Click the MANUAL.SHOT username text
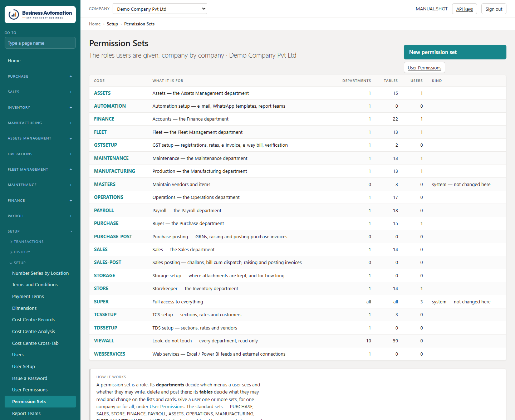This screenshot has height=420, width=515. click(x=432, y=9)
